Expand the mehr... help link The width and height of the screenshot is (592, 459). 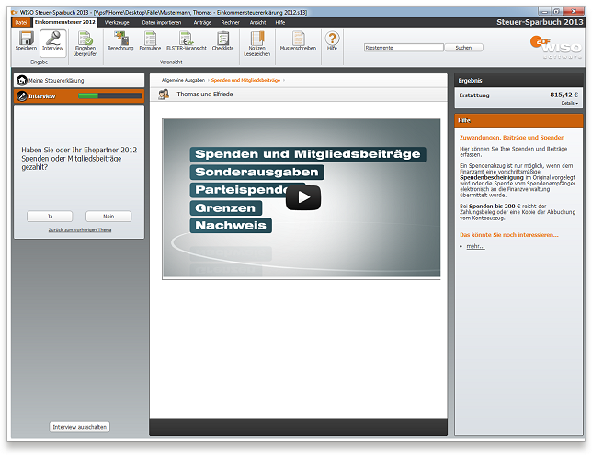[475, 246]
